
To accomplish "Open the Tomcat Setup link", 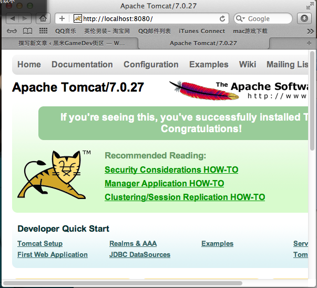I will tap(40, 243).
